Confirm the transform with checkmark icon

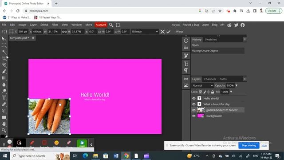point(169,32)
